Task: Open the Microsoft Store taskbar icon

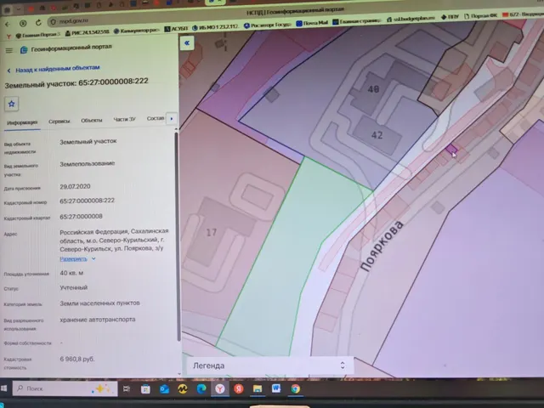Action: pos(145,389)
